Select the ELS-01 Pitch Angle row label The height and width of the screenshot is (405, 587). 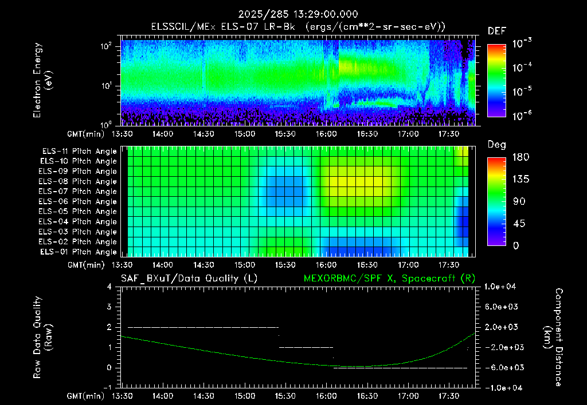click(79, 252)
